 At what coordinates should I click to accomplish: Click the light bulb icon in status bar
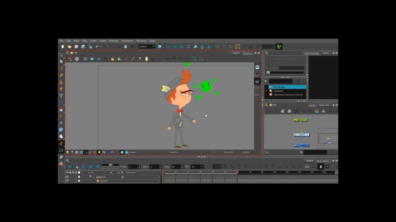[68, 152]
